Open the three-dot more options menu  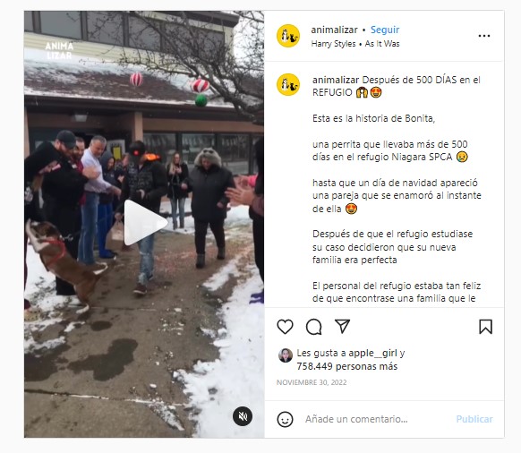484,36
